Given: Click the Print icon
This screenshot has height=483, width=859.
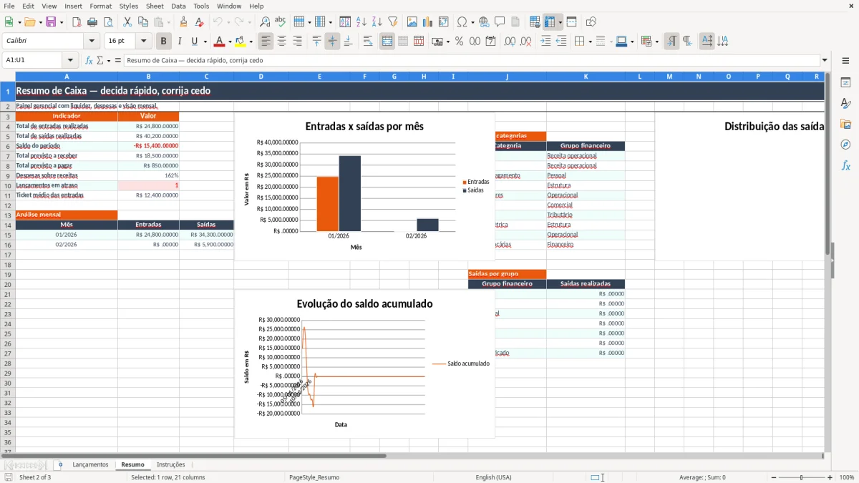Looking at the screenshot, I should pos(92,22).
